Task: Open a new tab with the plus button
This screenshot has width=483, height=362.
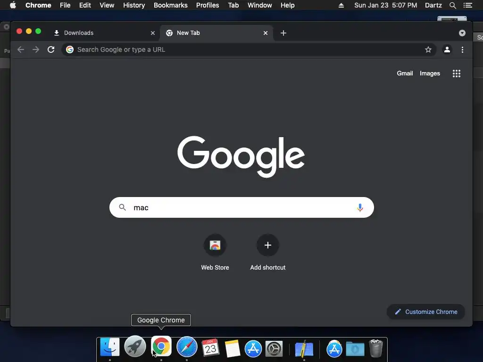Action: pos(283,33)
